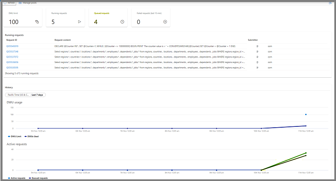Toggle Queued requests series in legend
The image size is (336, 181).
(39, 178)
